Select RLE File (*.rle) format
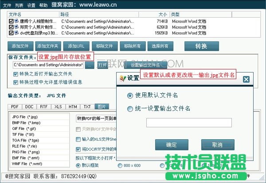The height and width of the screenshot is (183, 266). click(40, 146)
